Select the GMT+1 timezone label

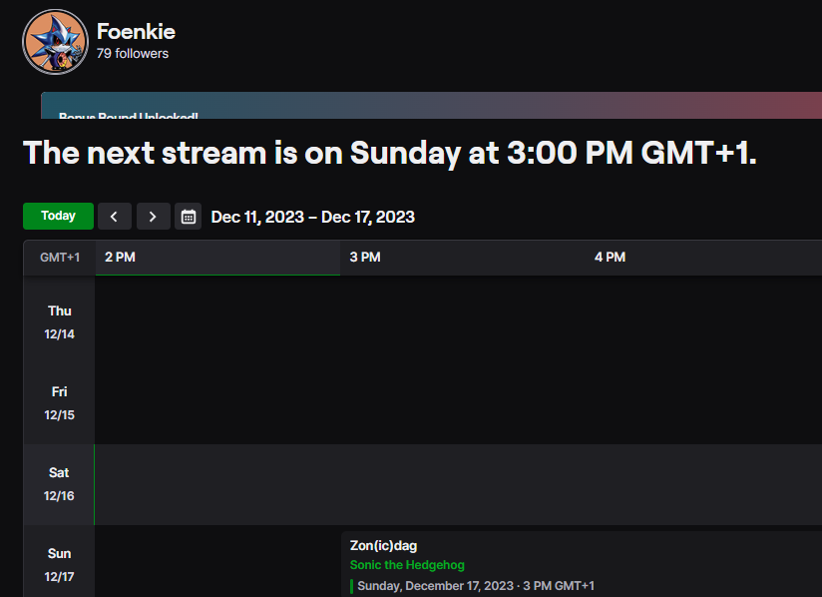click(60, 258)
